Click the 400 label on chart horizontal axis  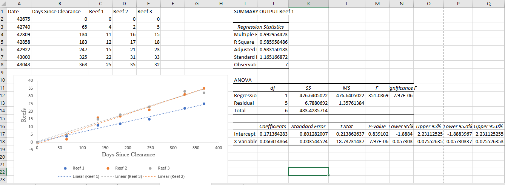point(219,148)
